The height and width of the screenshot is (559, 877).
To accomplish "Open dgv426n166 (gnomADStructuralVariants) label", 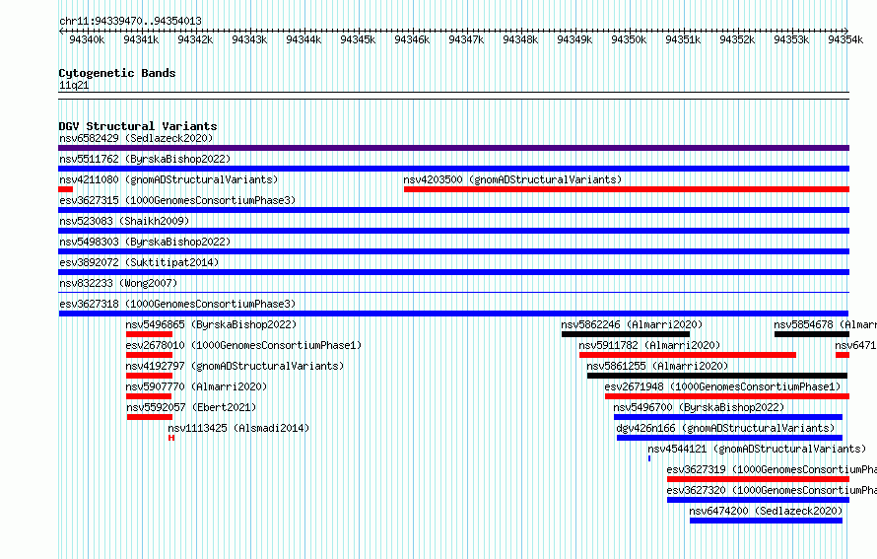I will (x=725, y=428).
